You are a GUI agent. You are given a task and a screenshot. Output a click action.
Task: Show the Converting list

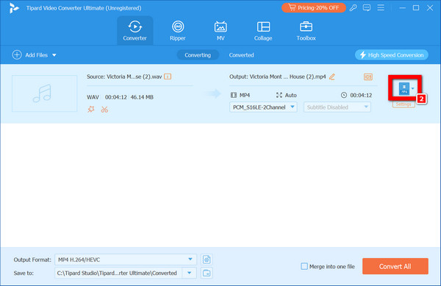pyautogui.click(x=198, y=55)
